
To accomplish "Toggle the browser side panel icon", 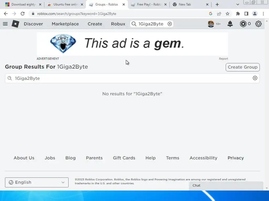I will pyautogui.click(x=246, y=14).
